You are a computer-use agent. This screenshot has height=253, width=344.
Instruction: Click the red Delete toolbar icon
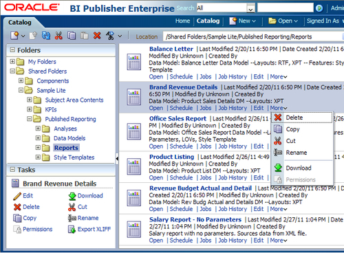pos(97,36)
